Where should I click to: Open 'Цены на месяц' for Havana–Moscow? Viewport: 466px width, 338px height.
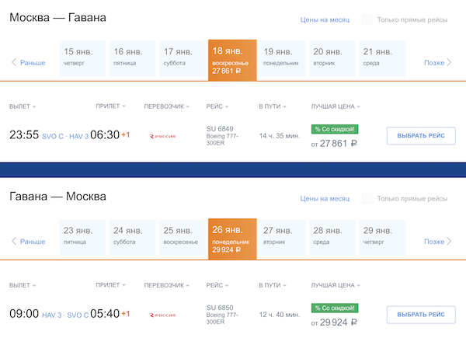pos(325,199)
